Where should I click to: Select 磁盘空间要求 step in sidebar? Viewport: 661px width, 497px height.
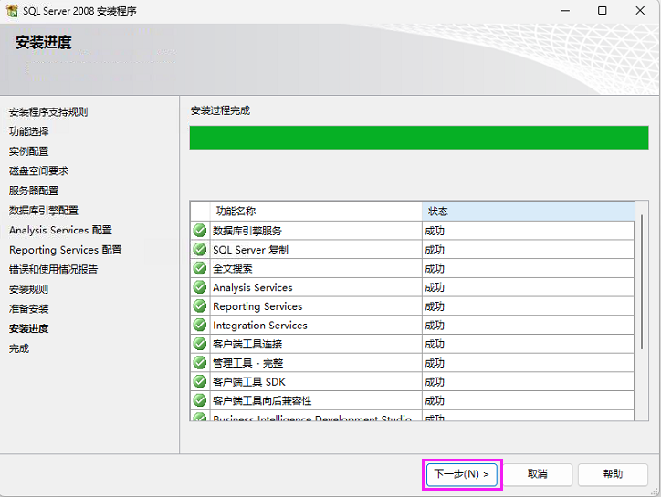point(38,171)
